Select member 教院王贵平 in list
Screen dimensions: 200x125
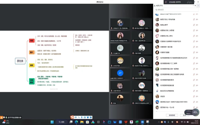(x=177, y=25)
